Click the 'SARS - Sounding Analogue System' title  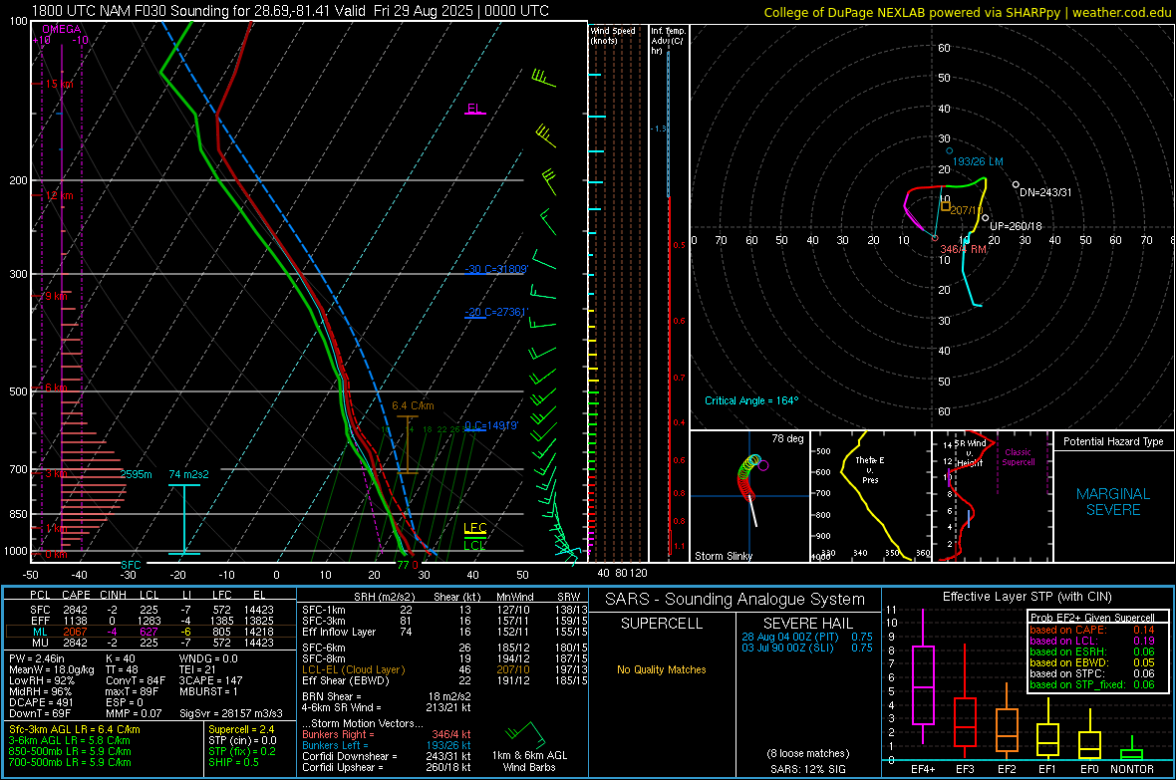[735, 600]
